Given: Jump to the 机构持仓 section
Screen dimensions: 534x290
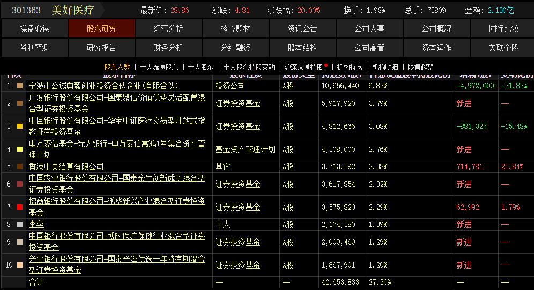Looking at the screenshot, I should [x=350, y=67].
